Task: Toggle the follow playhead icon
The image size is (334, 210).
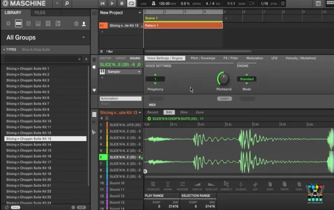Action: 252,4
